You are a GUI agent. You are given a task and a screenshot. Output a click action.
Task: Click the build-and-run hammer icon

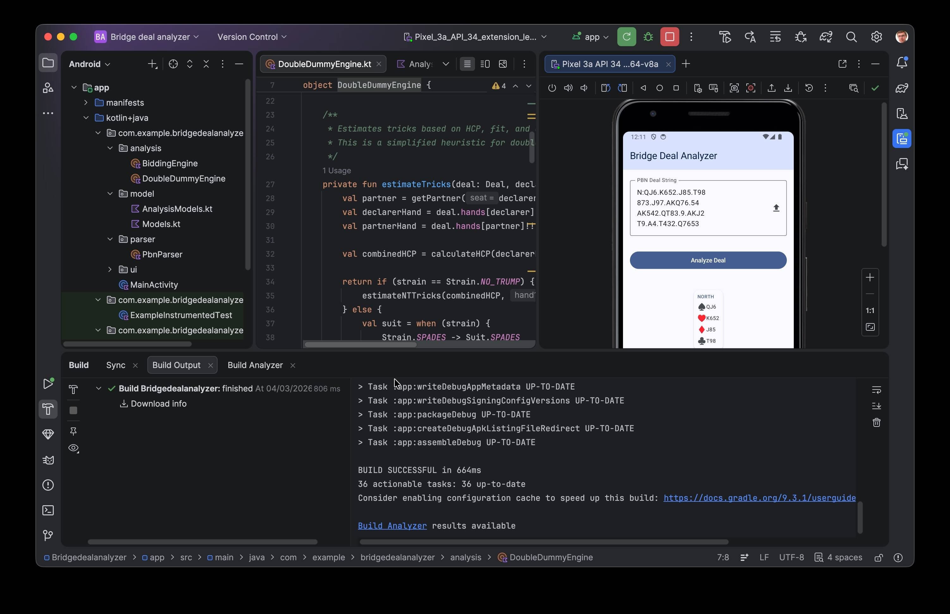[x=725, y=36]
